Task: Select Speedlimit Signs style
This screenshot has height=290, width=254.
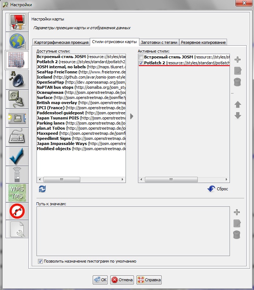Action: point(81,138)
